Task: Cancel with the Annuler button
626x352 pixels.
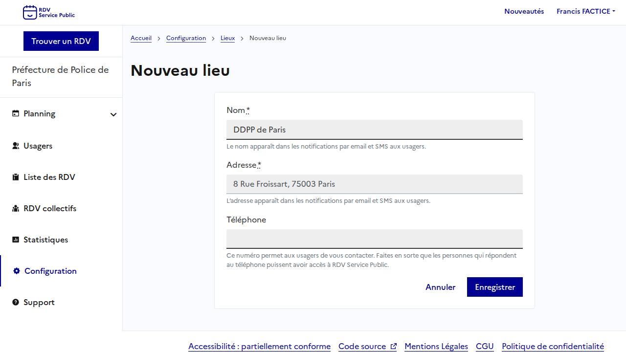Action: [440, 287]
